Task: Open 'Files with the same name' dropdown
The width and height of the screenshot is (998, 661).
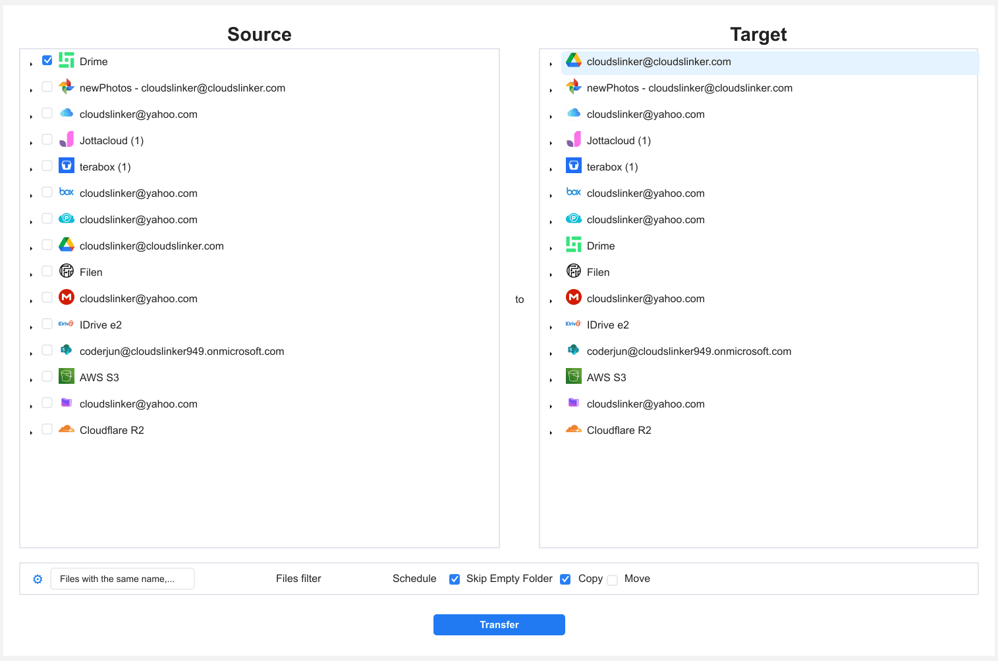Action: 123,579
